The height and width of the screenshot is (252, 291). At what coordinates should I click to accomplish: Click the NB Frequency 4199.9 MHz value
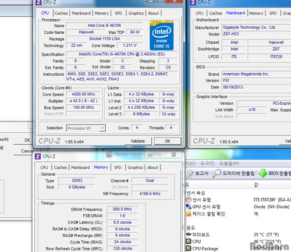click(150, 194)
